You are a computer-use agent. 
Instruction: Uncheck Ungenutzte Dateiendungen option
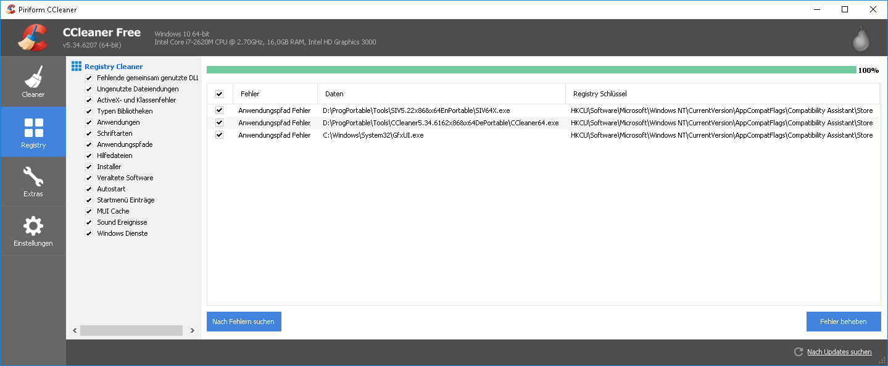89,89
